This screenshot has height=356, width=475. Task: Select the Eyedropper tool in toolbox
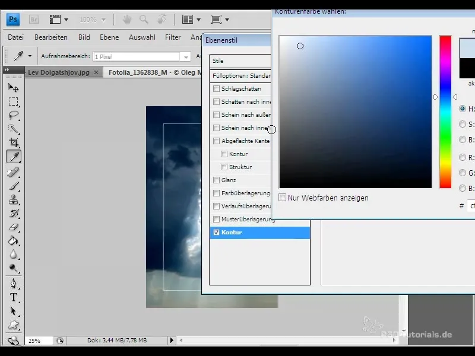[14, 157]
